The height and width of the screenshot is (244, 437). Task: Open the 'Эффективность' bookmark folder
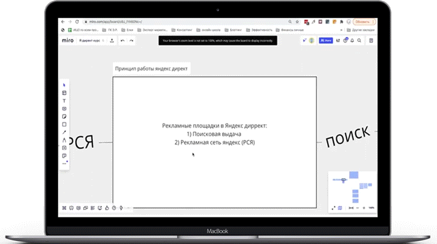pyautogui.click(x=259, y=30)
